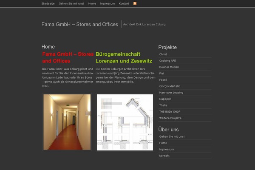Click Kontakt in the top navigation
Viewport: 255px width, 170px height.
click(124, 3)
